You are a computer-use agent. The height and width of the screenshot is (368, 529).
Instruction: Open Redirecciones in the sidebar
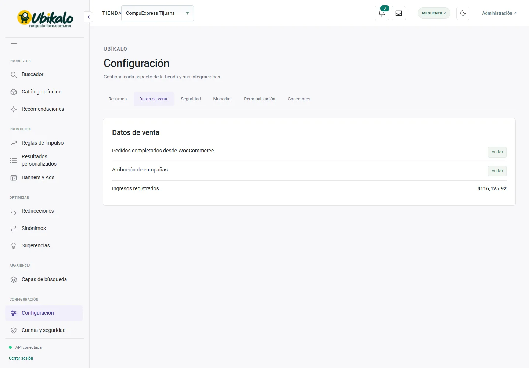(x=44, y=211)
